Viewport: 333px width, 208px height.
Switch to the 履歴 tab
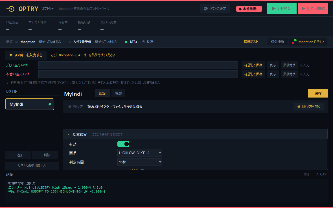pyautogui.click(x=118, y=93)
